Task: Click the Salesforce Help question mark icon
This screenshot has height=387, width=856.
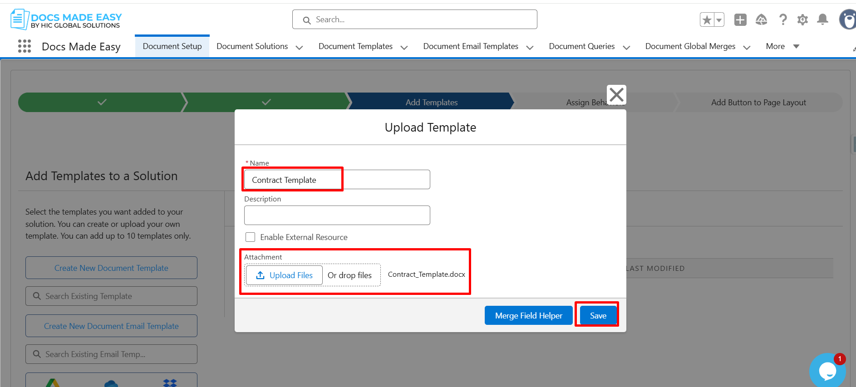Action: pos(782,20)
